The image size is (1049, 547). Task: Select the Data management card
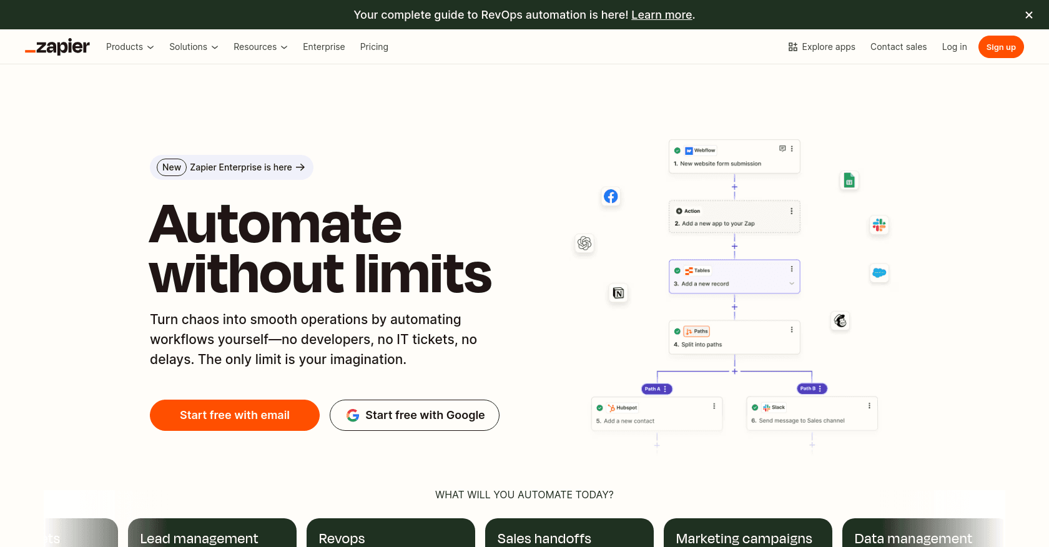(923, 533)
